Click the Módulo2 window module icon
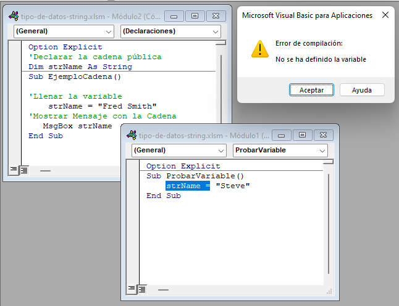 (x=14, y=16)
